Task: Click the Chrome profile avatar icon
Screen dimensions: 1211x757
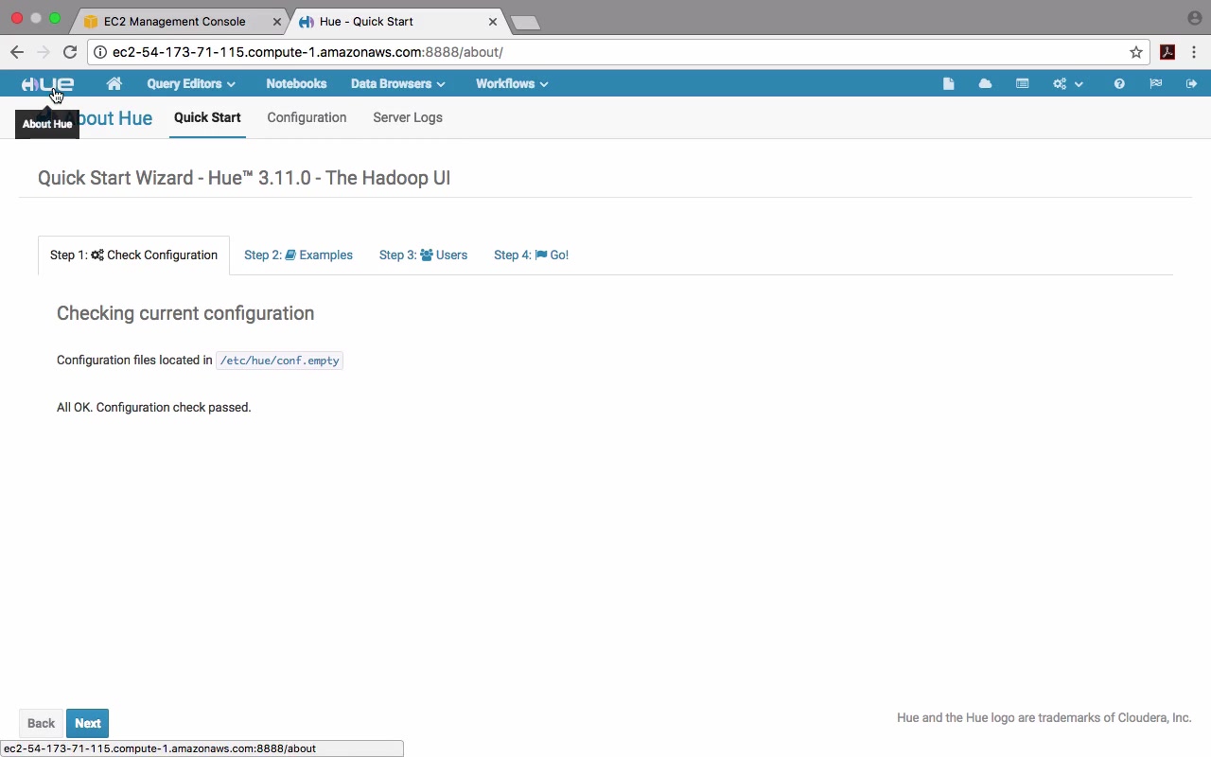Action: click(x=1194, y=18)
